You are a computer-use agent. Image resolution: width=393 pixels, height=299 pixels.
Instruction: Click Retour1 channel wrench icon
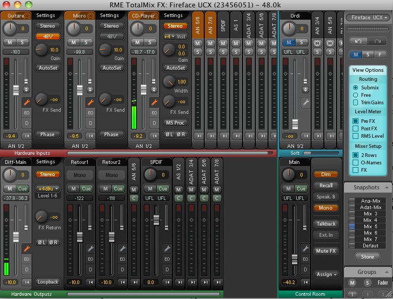90,248
